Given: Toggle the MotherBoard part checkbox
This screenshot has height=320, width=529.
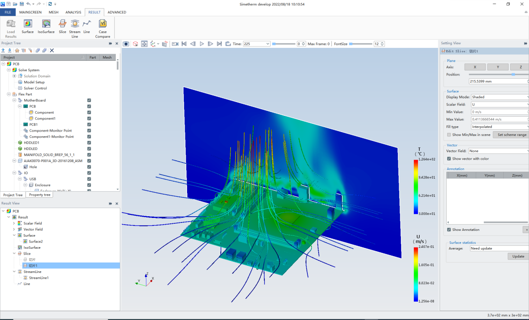Looking at the screenshot, I should click(89, 100).
